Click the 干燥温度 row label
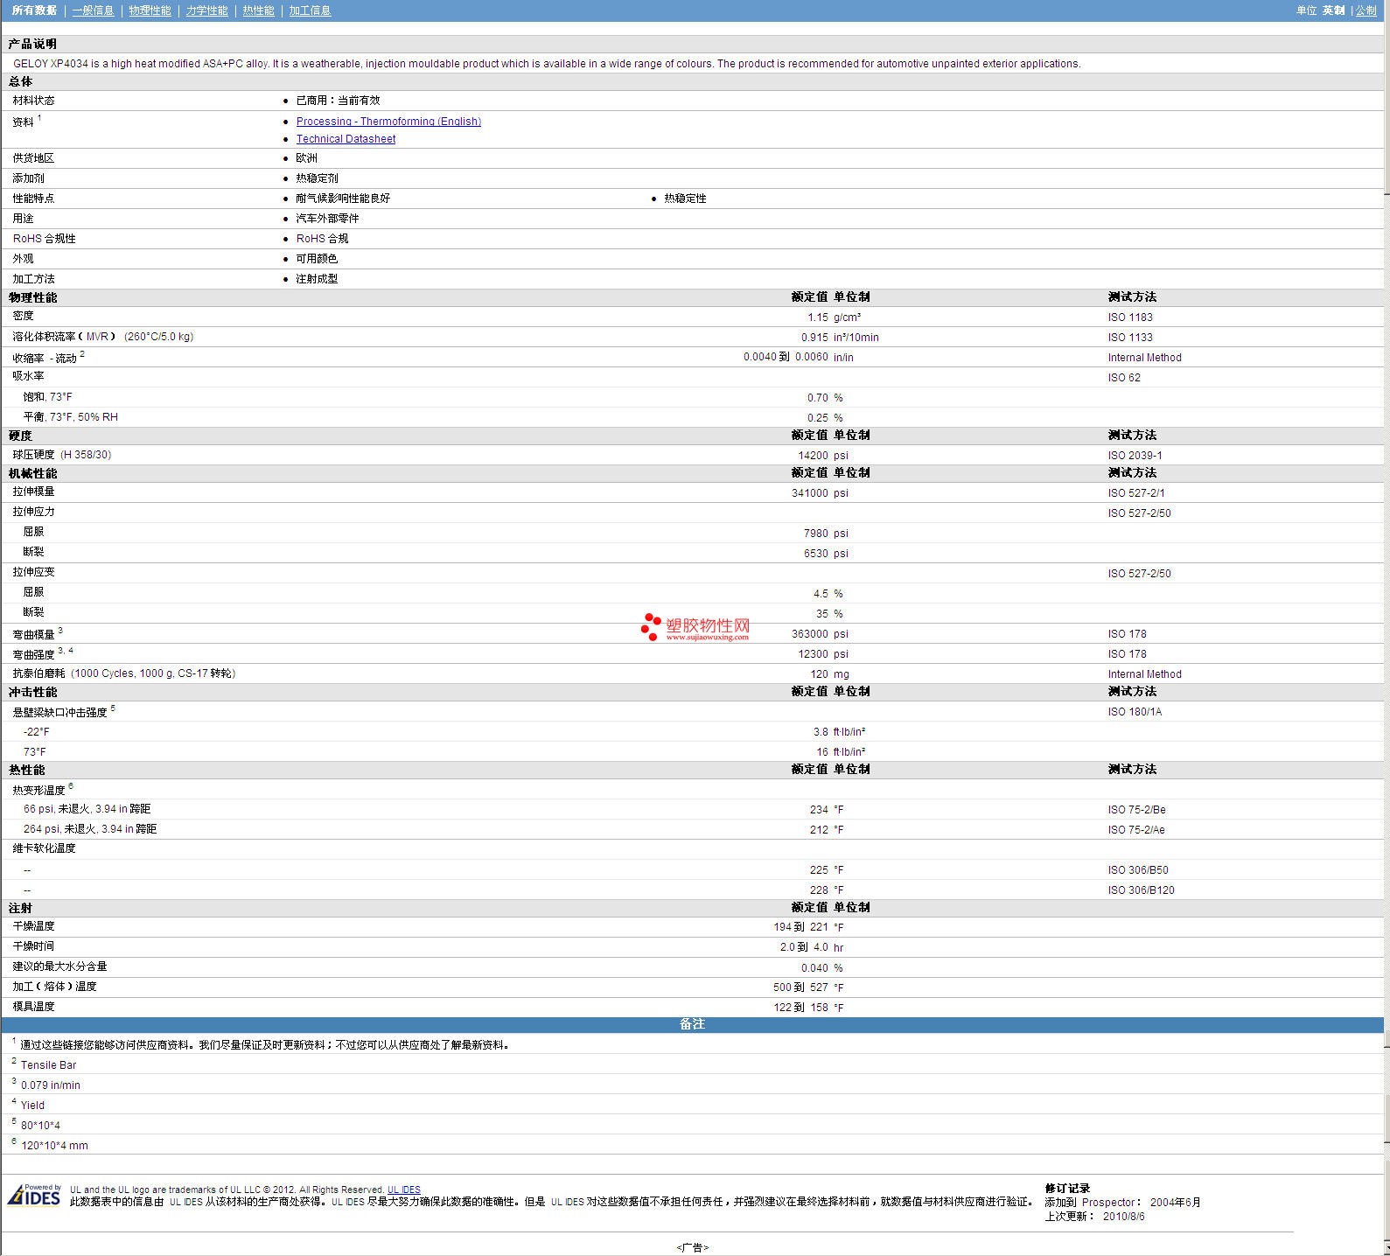 coord(33,926)
